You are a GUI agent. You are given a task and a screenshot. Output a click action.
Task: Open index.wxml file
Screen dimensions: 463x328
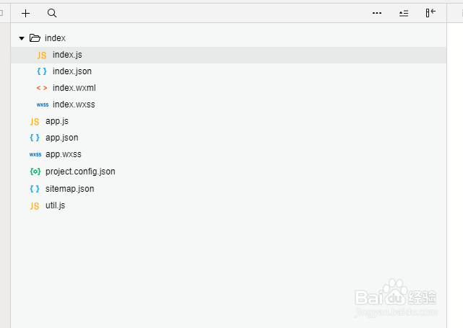click(x=74, y=88)
